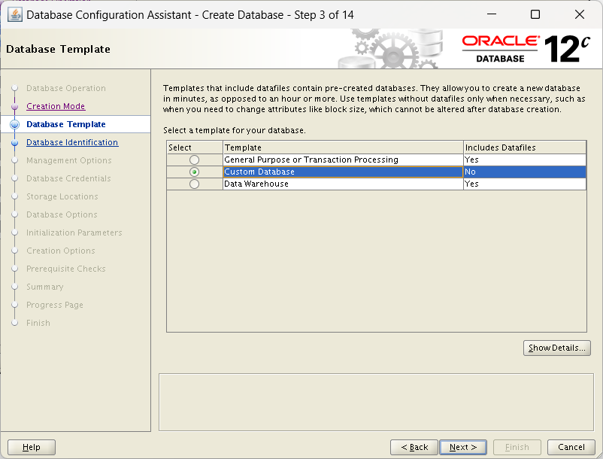Click the Database Options step label

62,214
